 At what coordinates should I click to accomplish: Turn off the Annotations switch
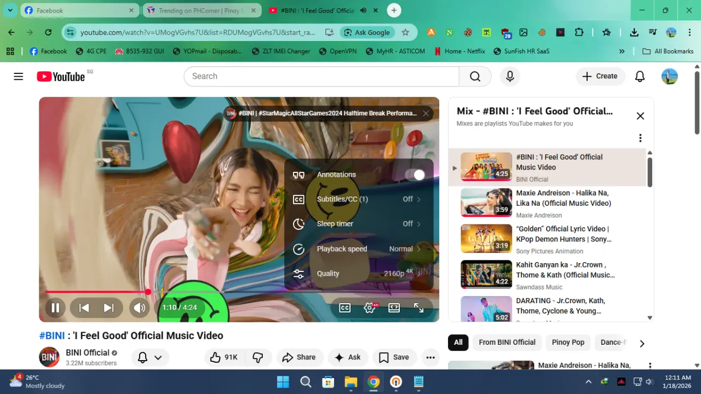415,175
